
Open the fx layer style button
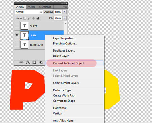click(28, 62)
